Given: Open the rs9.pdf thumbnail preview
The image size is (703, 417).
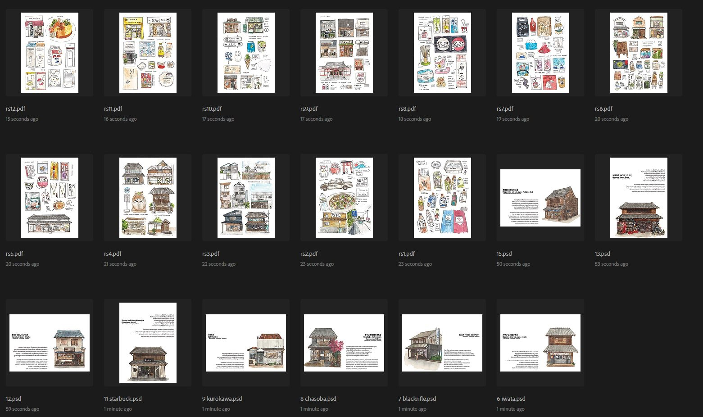Looking at the screenshot, I should pos(344,53).
